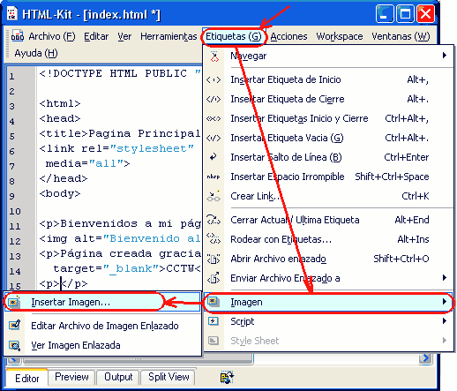Choose Insertar Etiqueta Vacia (G)

coord(329,138)
